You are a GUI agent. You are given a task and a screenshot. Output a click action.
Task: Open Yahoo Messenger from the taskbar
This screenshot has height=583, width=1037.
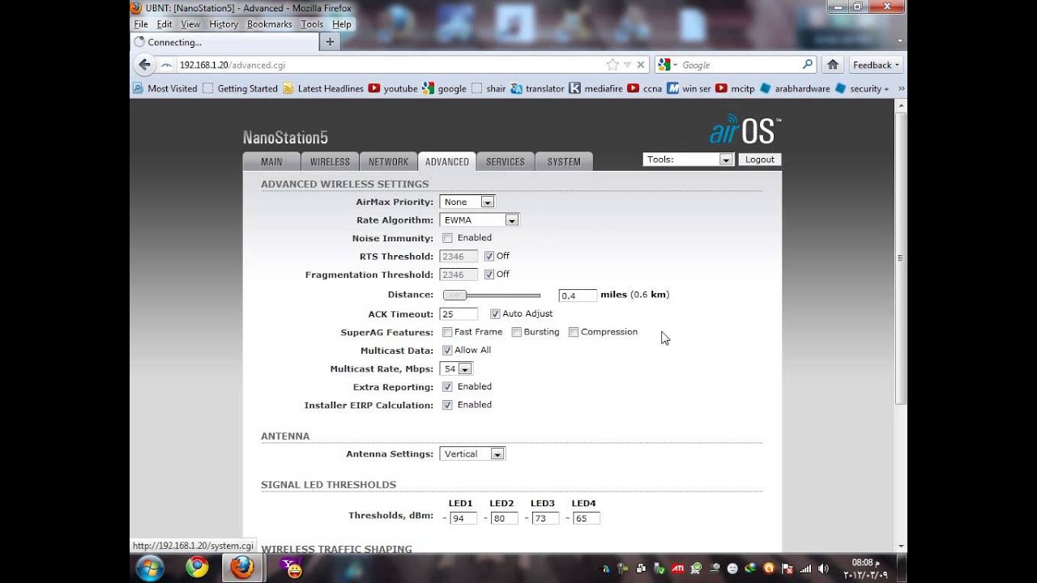point(291,568)
